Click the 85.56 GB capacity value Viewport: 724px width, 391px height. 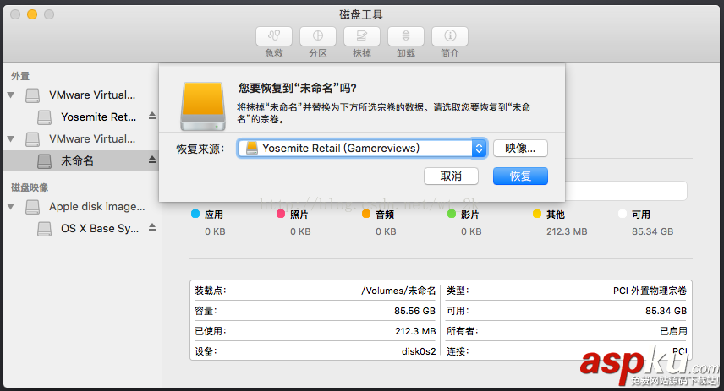click(x=414, y=311)
